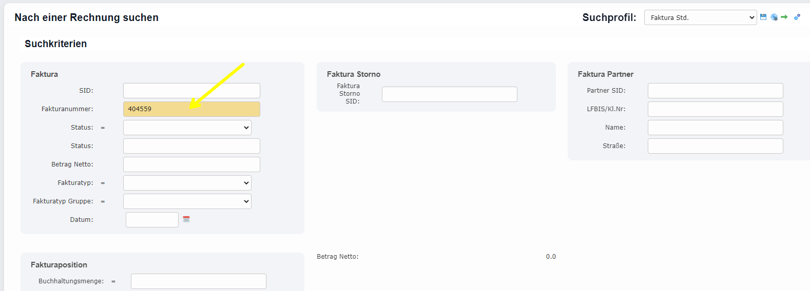The width and height of the screenshot is (810, 291).
Task: Click into the Betrag Netto input
Action: point(191,164)
